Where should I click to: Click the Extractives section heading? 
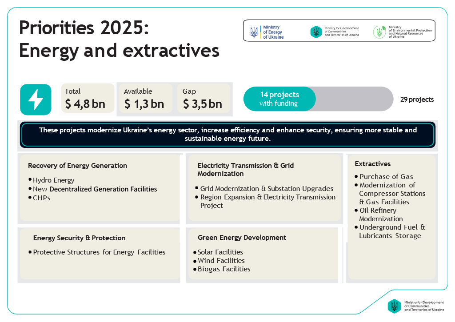point(372,164)
